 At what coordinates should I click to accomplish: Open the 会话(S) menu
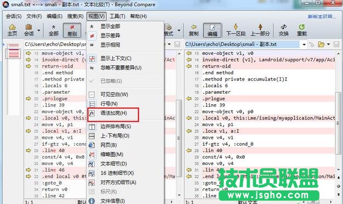click(14, 16)
